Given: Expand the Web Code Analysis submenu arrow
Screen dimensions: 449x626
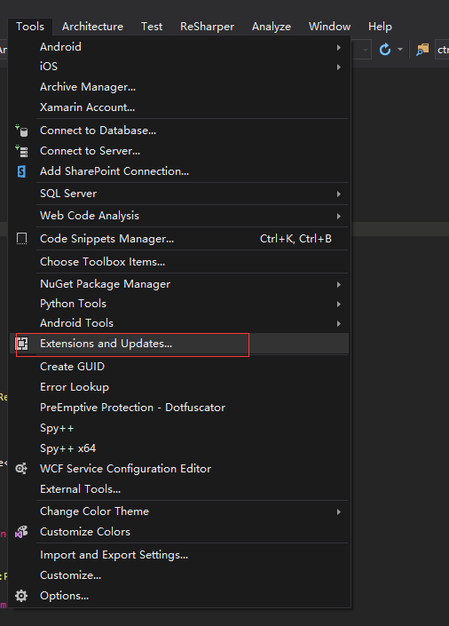Looking at the screenshot, I should [338, 216].
